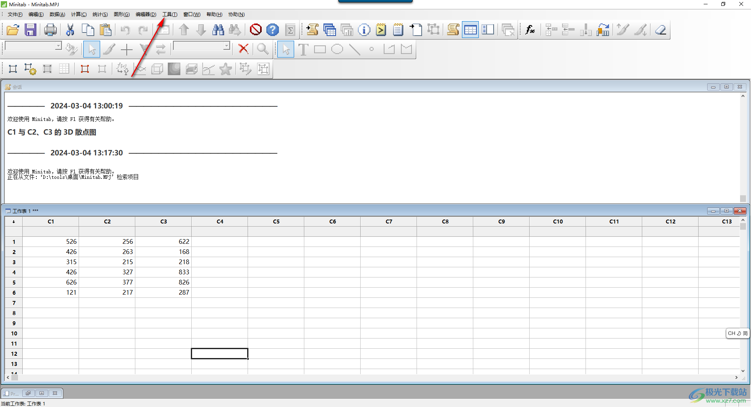751x407 pixels.
Task: Open the 窗口(W) menu
Action: pyautogui.click(x=192, y=14)
